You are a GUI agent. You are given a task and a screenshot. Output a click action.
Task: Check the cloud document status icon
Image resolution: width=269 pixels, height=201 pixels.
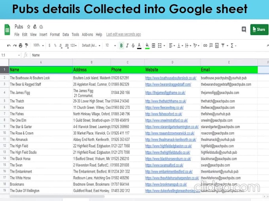(x=41, y=27)
